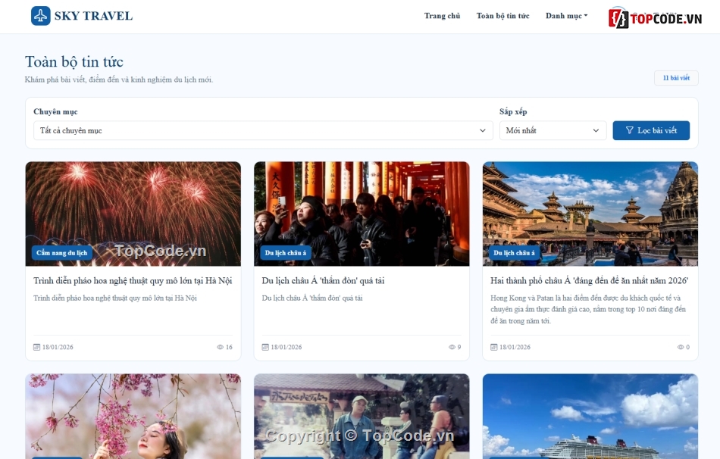Click Du lịch châu á badge on temple photo
Viewport: 720px width, 459px height.
[x=515, y=253]
